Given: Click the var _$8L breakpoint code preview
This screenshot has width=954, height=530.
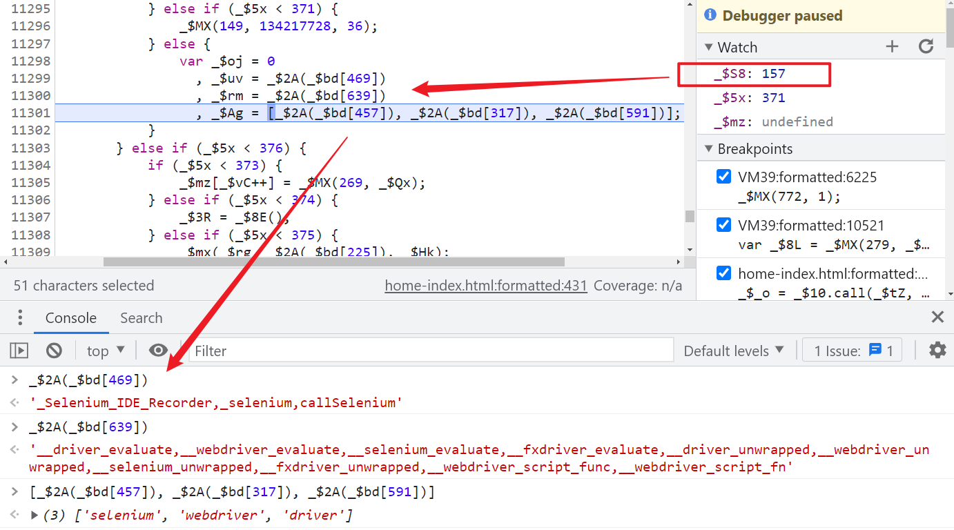Looking at the screenshot, I should 835,244.
